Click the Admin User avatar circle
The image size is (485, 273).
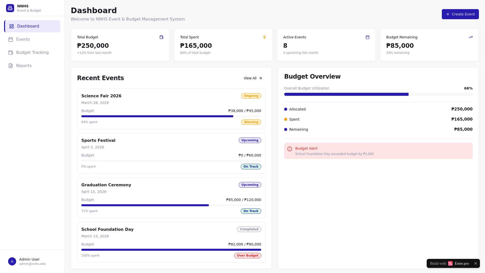click(12, 261)
